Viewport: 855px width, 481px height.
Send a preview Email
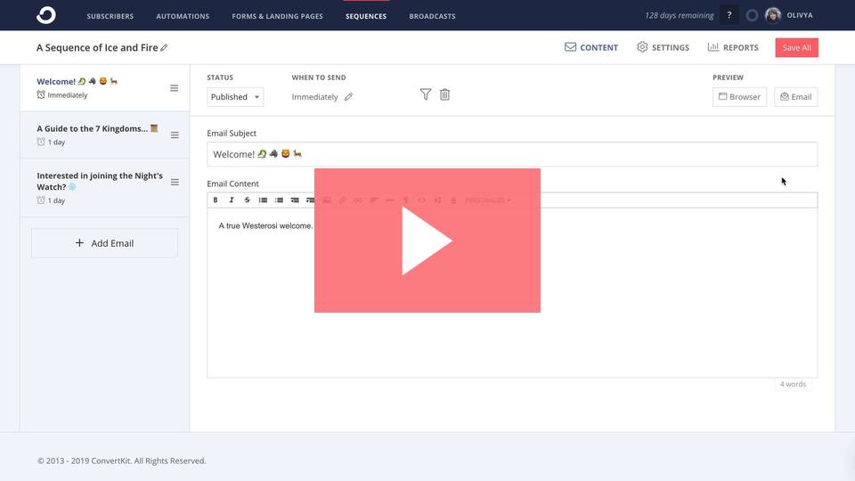click(x=795, y=96)
